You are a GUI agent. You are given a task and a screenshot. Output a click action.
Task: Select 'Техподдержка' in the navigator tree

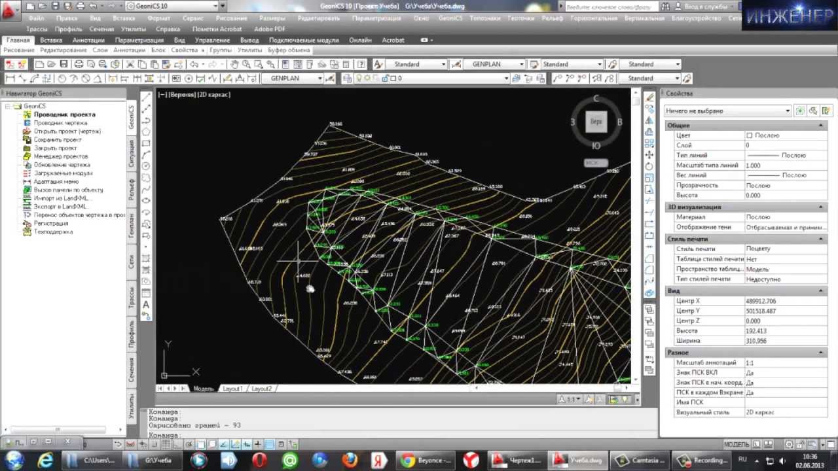pyautogui.click(x=53, y=232)
